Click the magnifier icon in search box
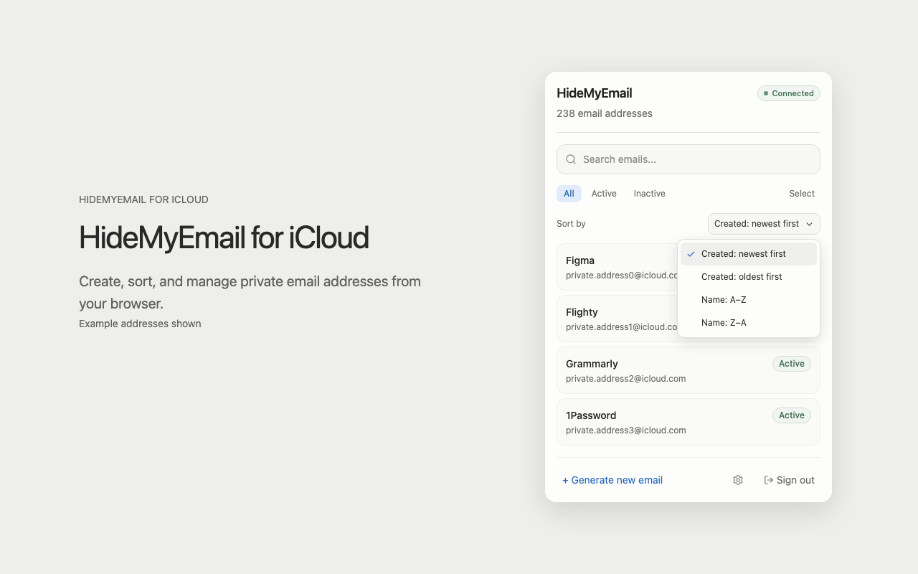 pyautogui.click(x=571, y=159)
